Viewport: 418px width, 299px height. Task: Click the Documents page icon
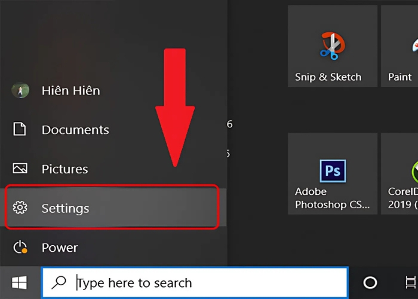[x=20, y=130]
